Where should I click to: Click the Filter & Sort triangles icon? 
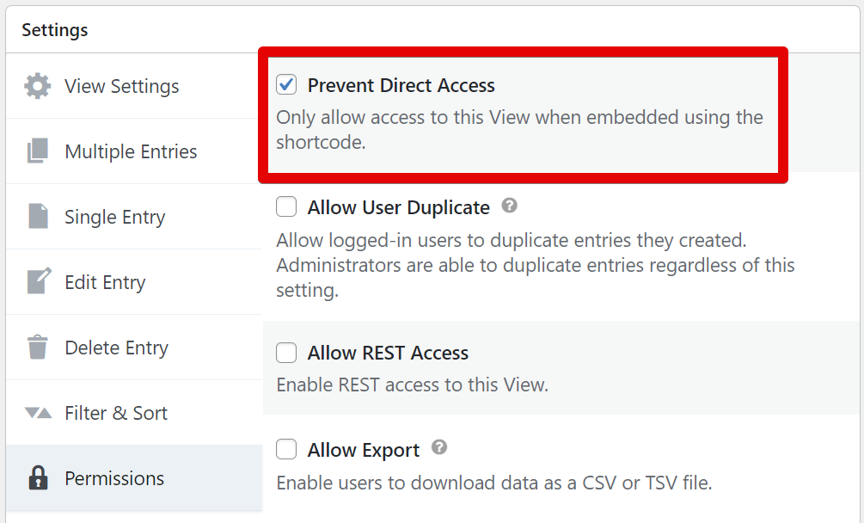click(38, 413)
